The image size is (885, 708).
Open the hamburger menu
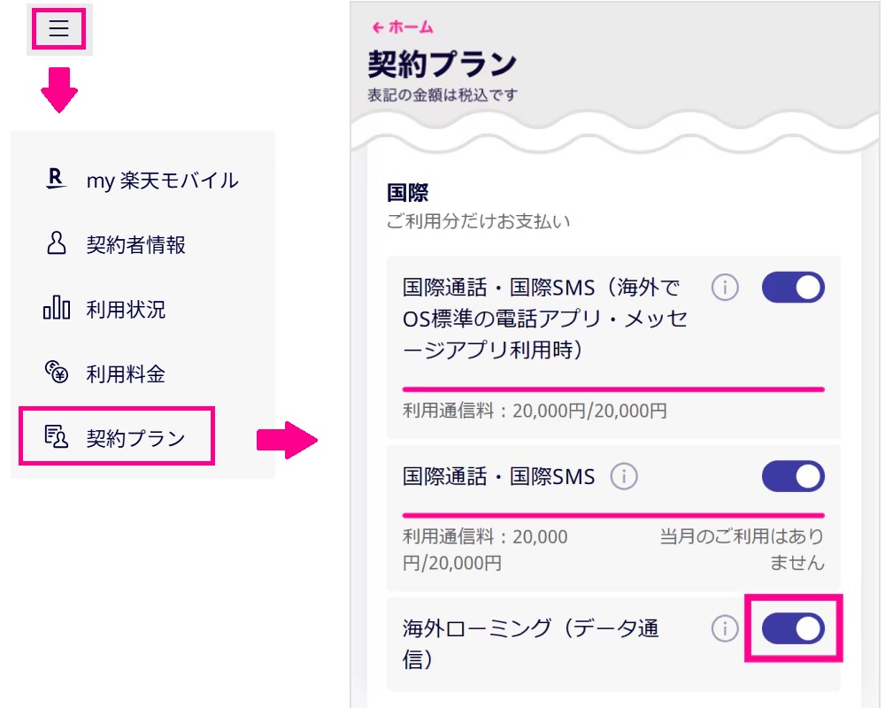click(58, 29)
